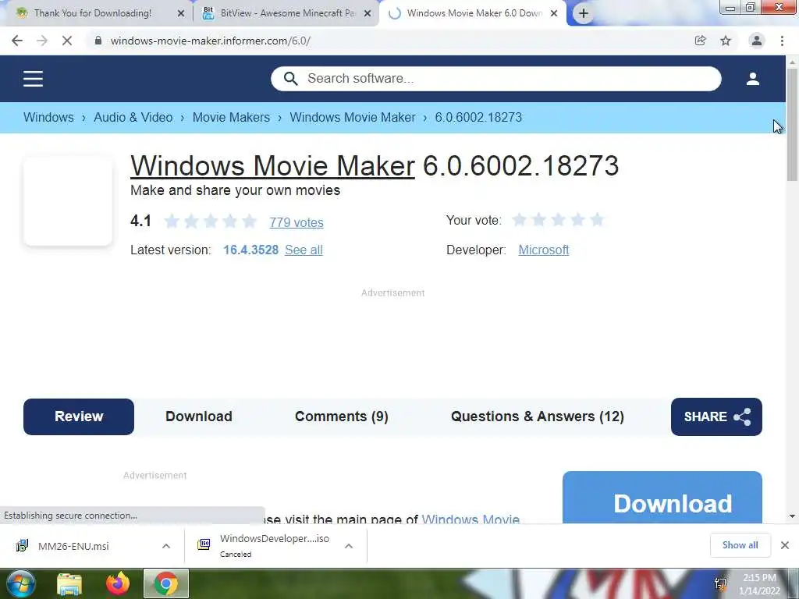This screenshot has width=799, height=599.
Task: Click the Action Center tray flag icon
Action: point(720,584)
